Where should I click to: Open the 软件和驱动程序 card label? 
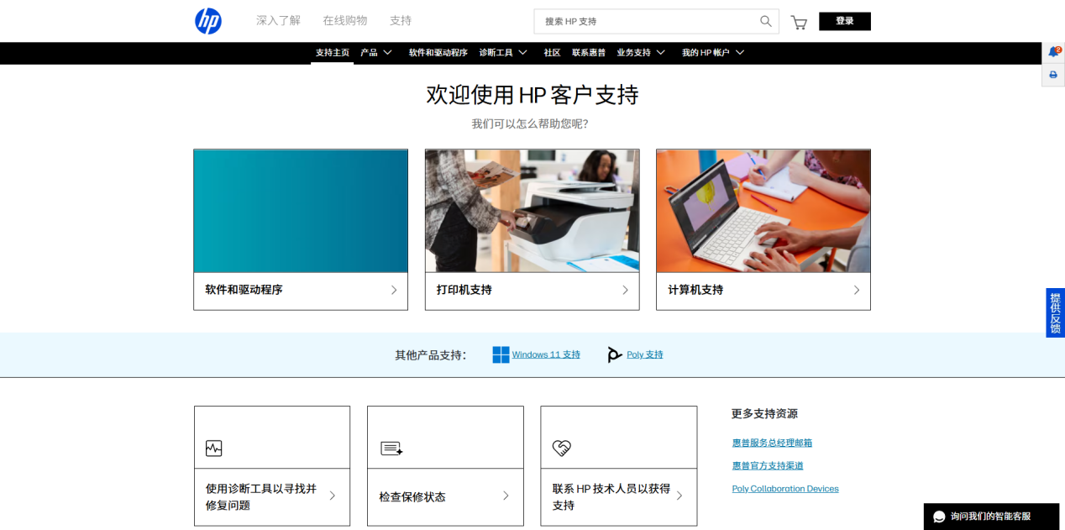[x=244, y=290]
